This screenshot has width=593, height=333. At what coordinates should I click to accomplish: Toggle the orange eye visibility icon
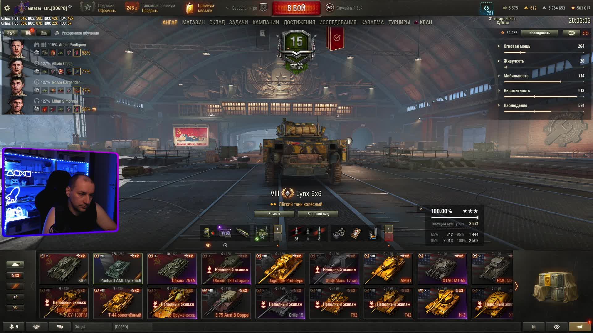208,245
